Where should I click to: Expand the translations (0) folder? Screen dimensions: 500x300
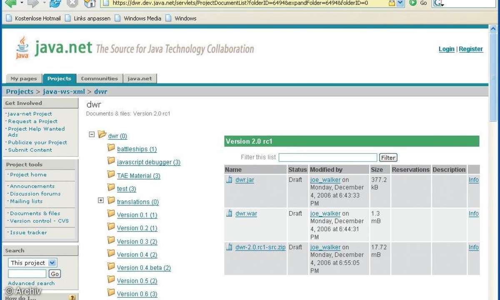100,200
